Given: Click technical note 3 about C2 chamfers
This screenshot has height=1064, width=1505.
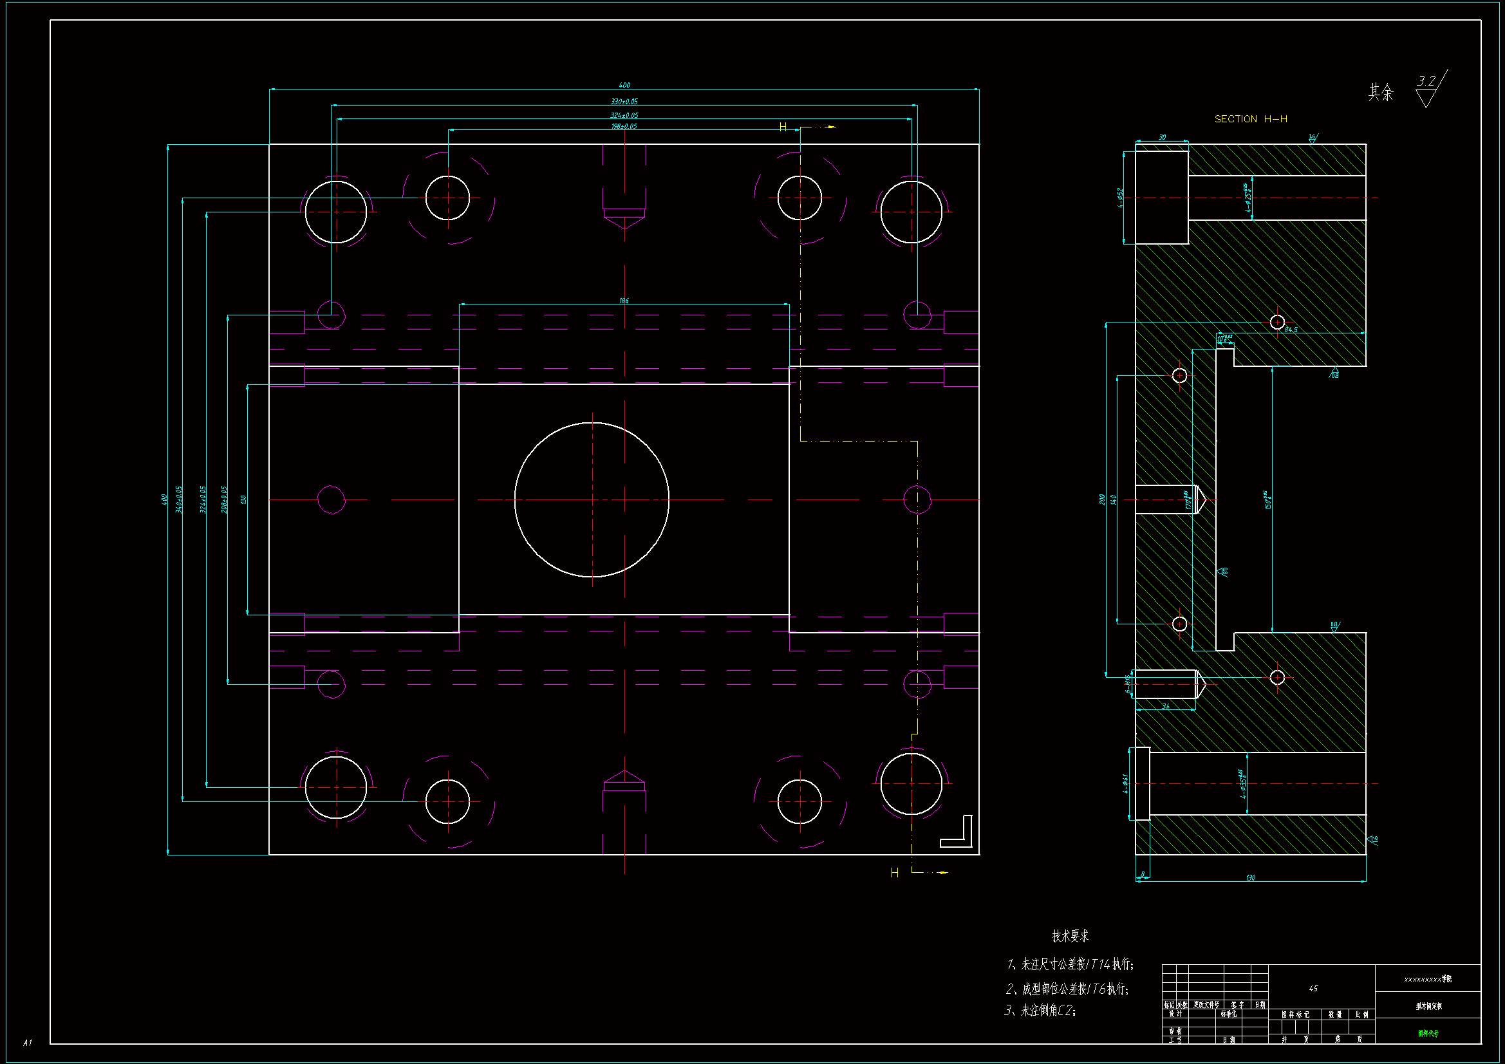Looking at the screenshot, I should point(1040,1010).
